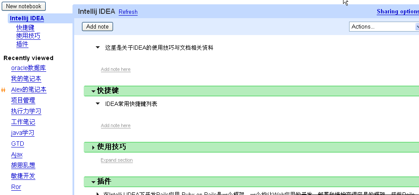Open the oracle数据库 notebook
Viewport: 419px width, 195px height.
coord(28,68)
